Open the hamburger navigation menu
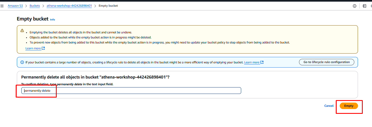This screenshot has height=127, width=372. point(2,6)
